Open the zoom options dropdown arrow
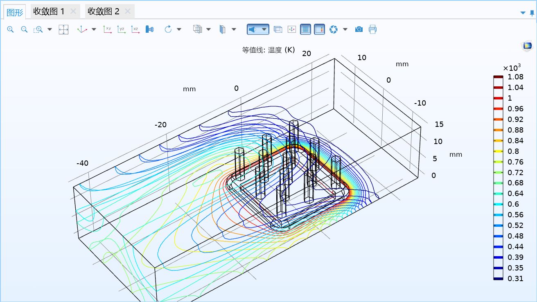This screenshot has width=537, height=302. [x=50, y=29]
